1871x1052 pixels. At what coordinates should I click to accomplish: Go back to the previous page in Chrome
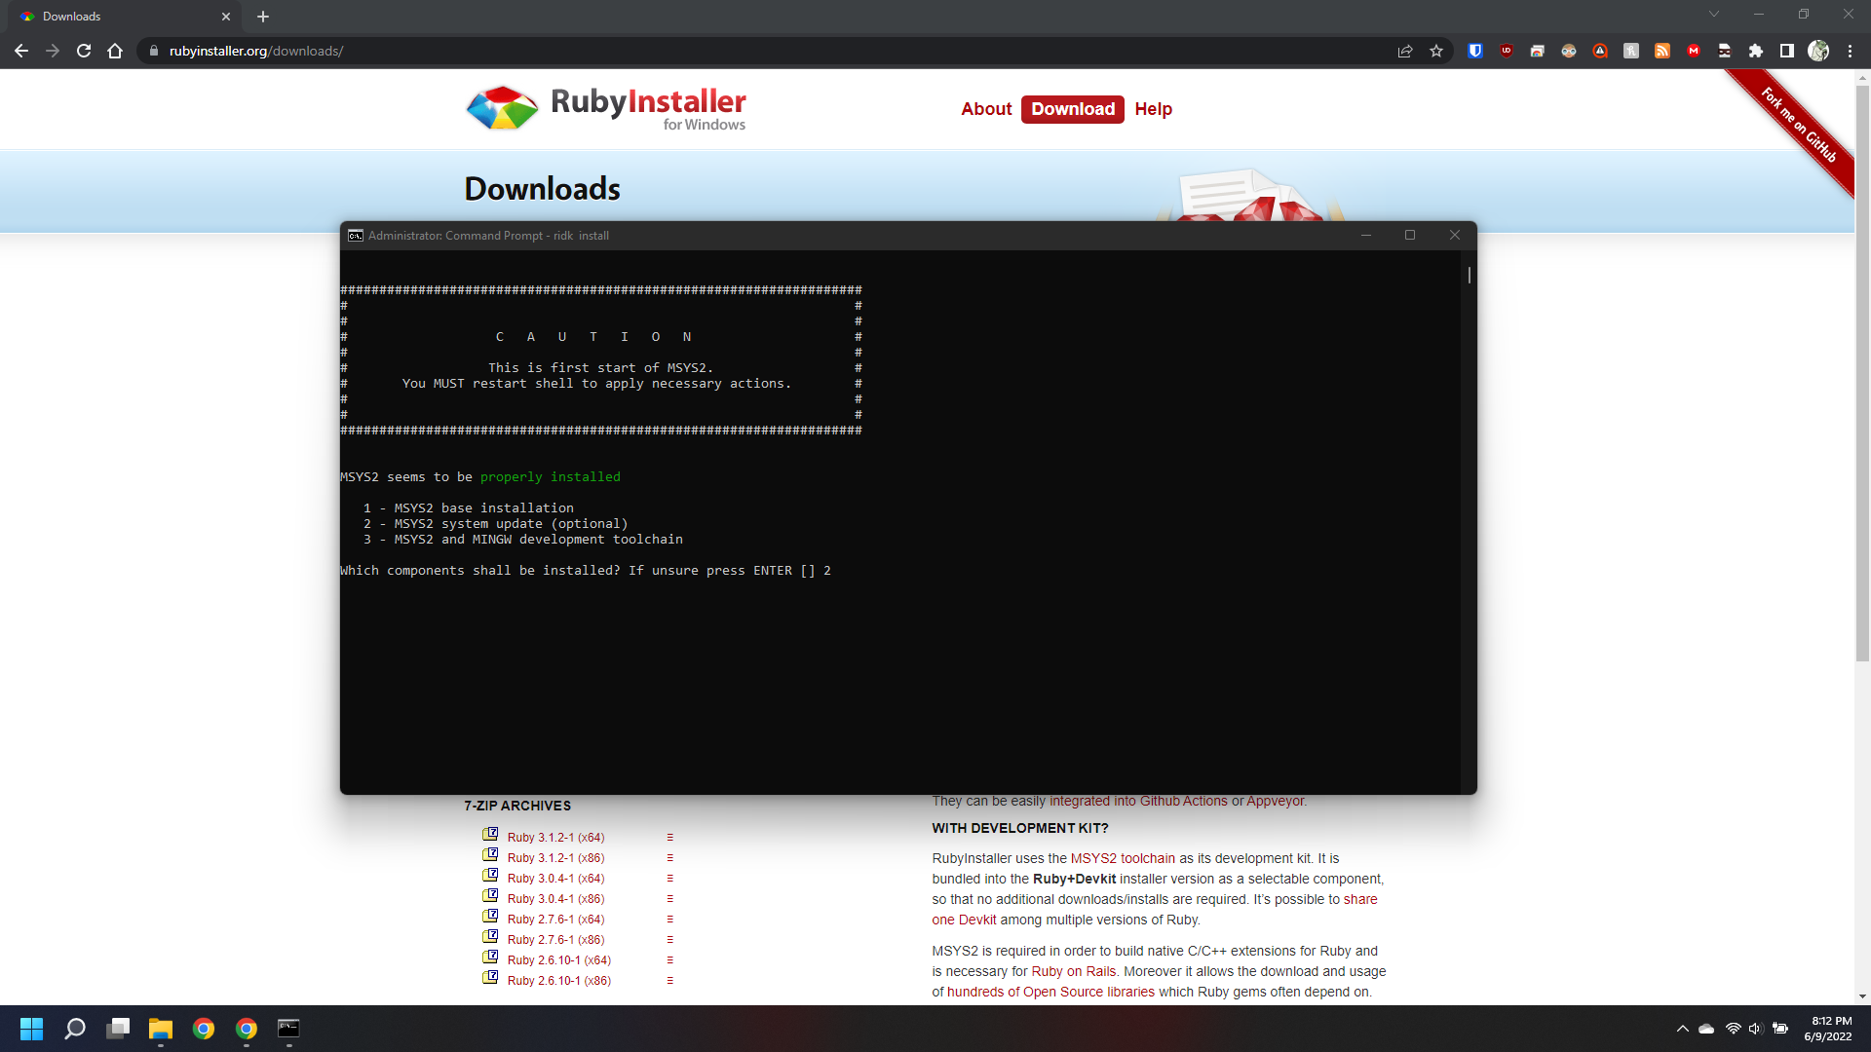pos(21,51)
